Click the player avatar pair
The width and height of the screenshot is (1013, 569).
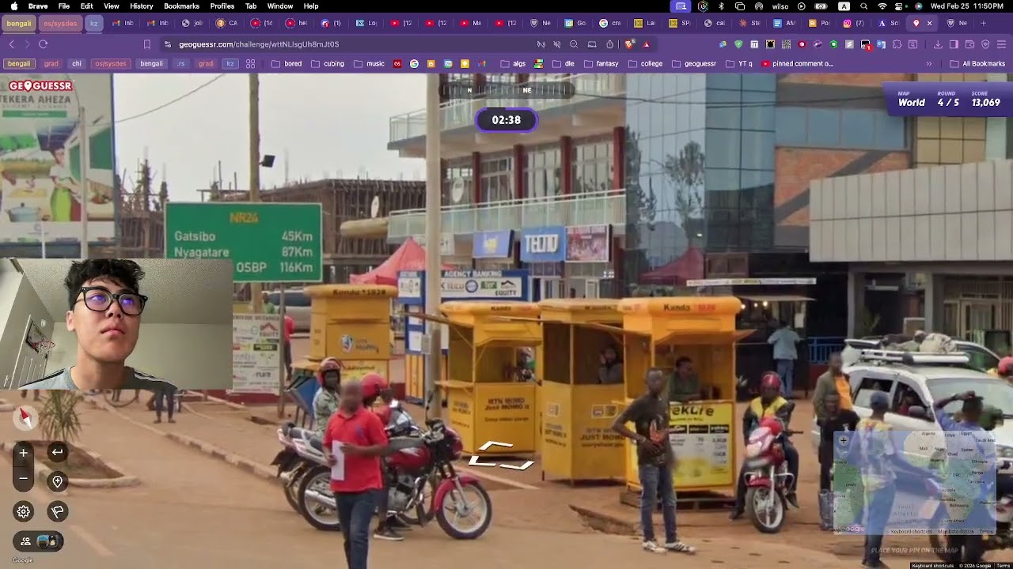point(48,541)
